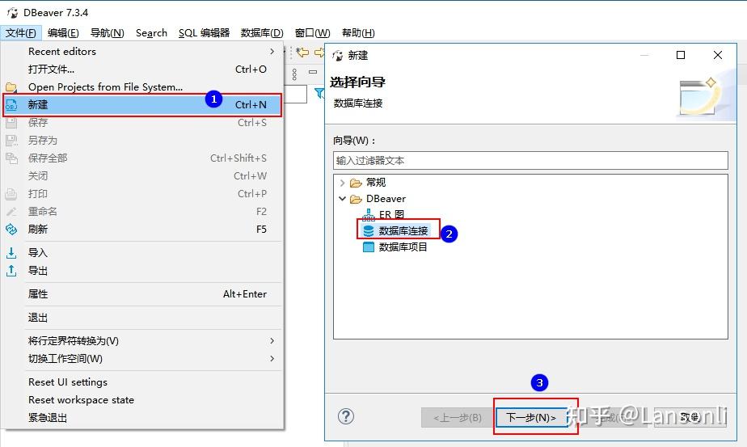Click the 数据库项目 project icon
747x447 pixels.
[x=369, y=247]
